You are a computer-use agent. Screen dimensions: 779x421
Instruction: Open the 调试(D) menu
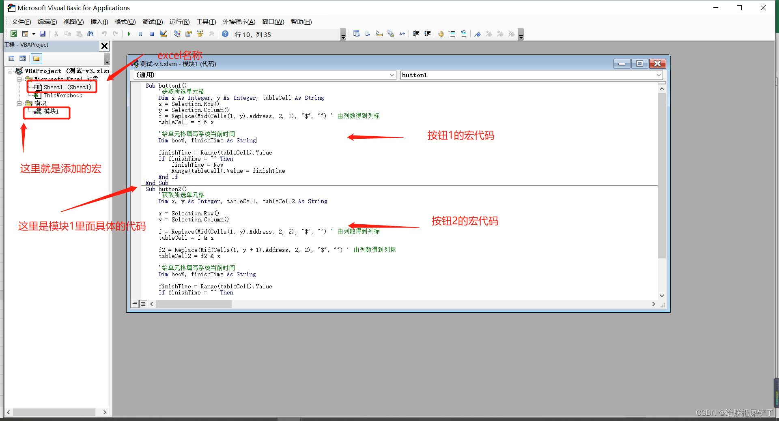(x=153, y=22)
